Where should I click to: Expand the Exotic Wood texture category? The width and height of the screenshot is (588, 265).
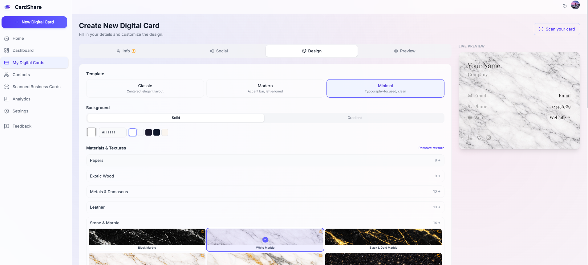[265, 176]
